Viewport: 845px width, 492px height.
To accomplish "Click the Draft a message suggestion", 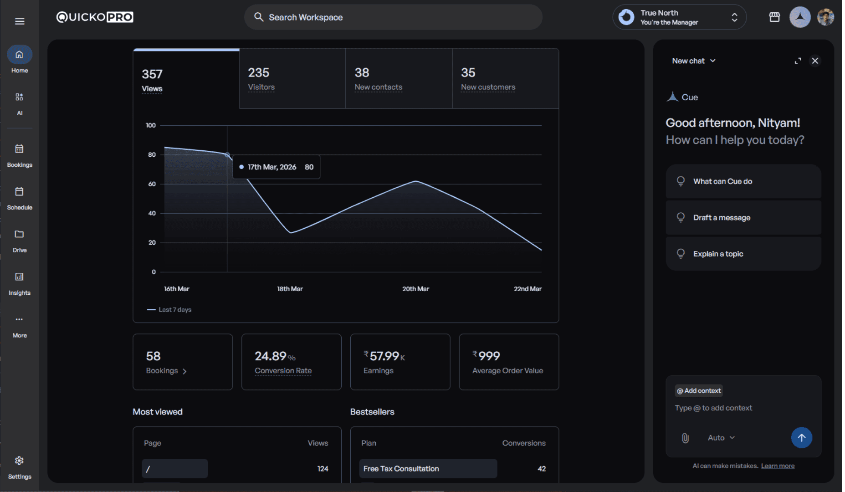I will [743, 218].
